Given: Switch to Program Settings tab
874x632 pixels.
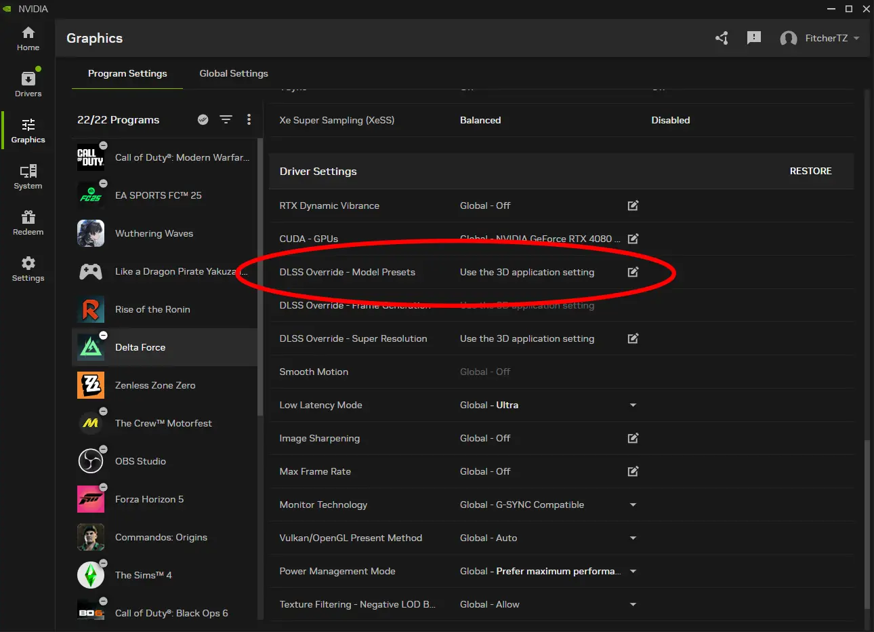Looking at the screenshot, I should (x=127, y=73).
